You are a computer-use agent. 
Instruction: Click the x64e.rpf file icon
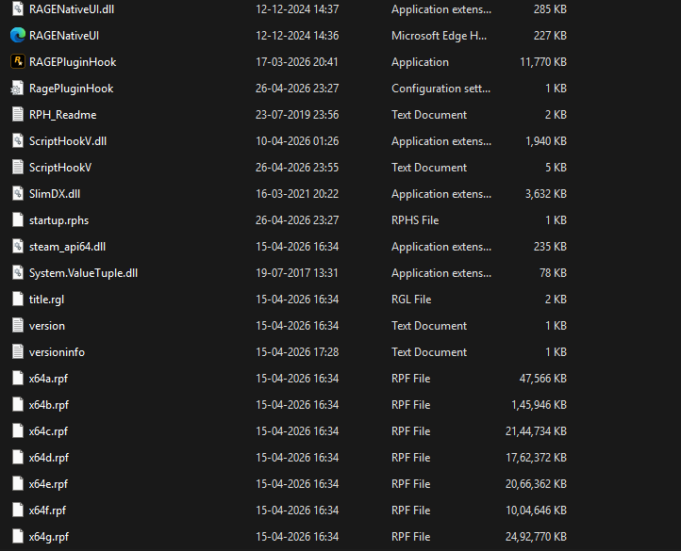tap(18, 484)
